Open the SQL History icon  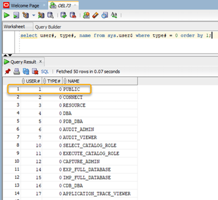point(104,15)
